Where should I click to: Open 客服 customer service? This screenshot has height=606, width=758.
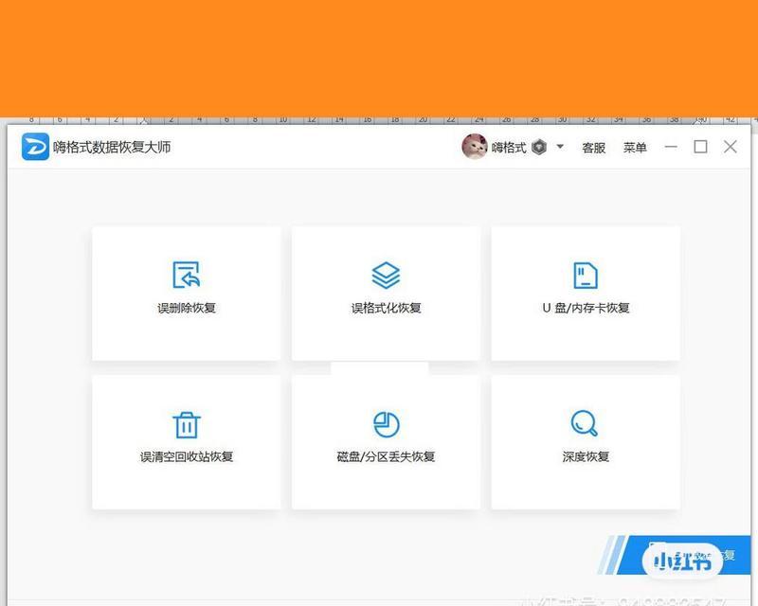click(594, 148)
